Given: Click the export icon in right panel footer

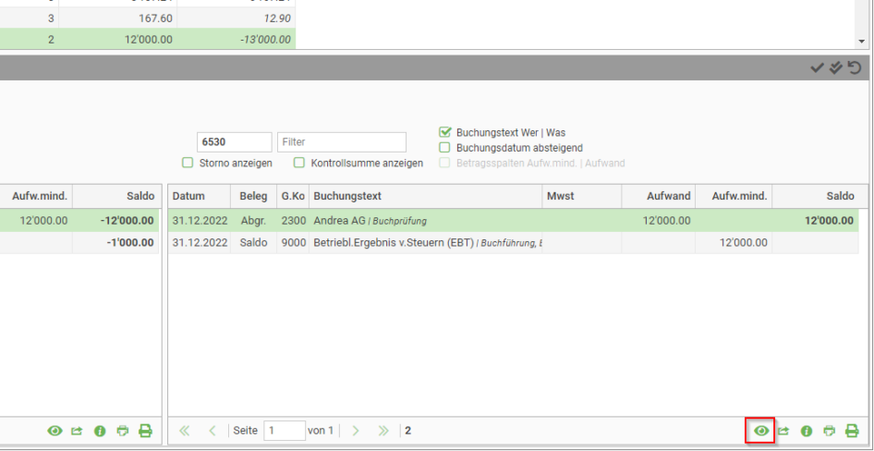Looking at the screenshot, I should coord(783,431).
